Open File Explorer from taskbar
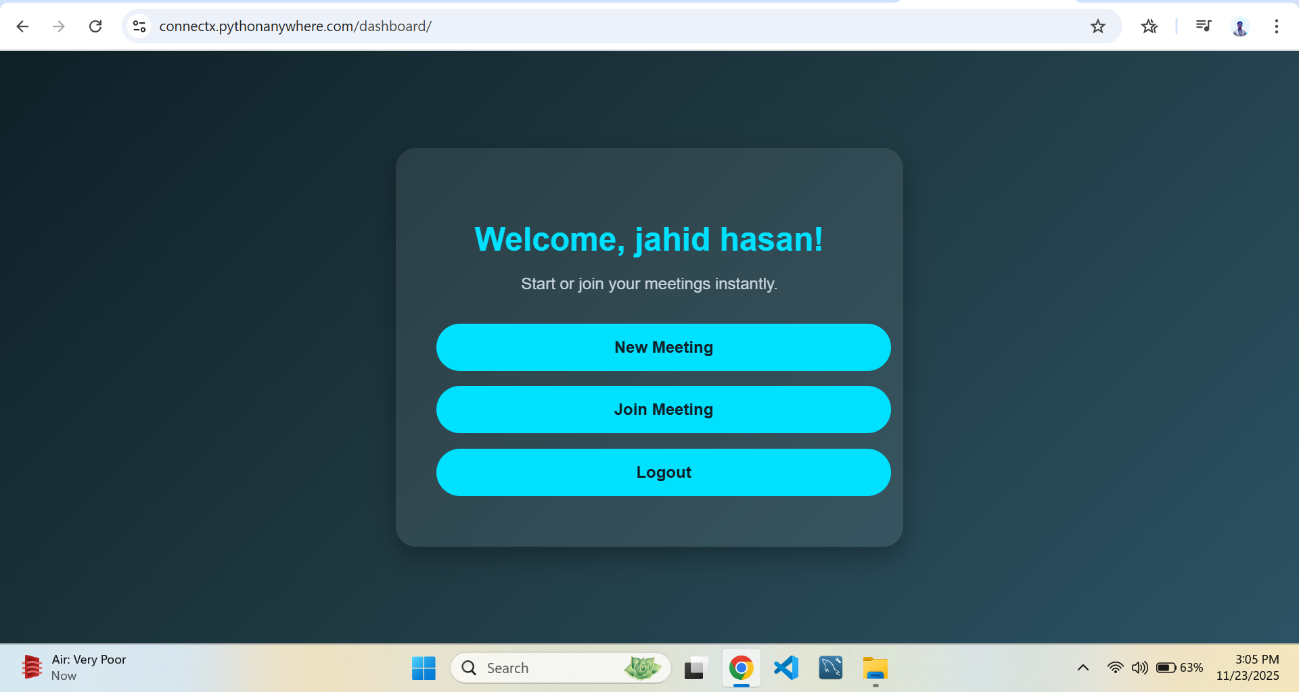This screenshot has height=692, width=1299. pyautogui.click(x=875, y=668)
